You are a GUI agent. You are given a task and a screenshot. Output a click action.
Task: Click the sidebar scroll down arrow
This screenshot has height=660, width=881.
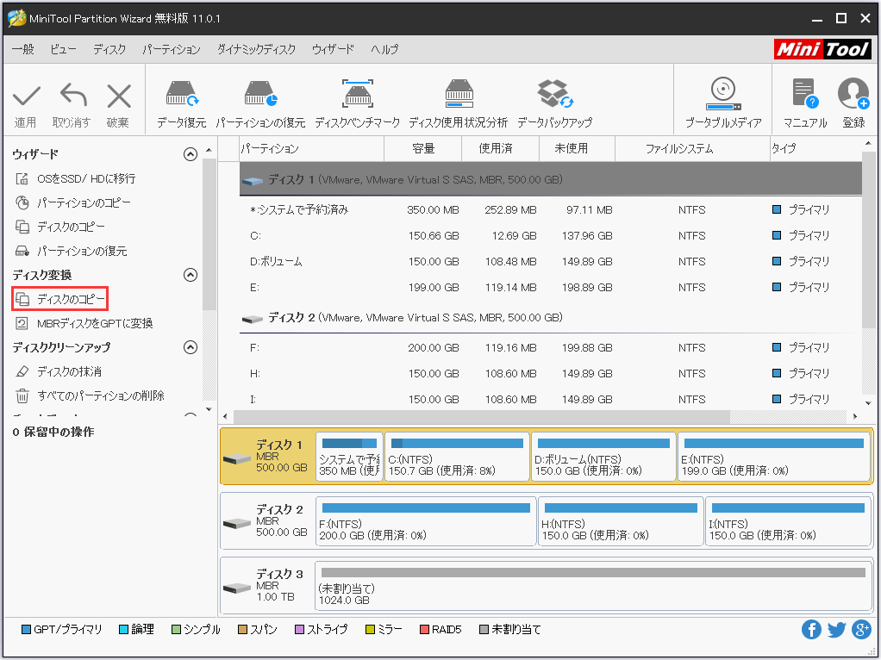click(209, 410)
